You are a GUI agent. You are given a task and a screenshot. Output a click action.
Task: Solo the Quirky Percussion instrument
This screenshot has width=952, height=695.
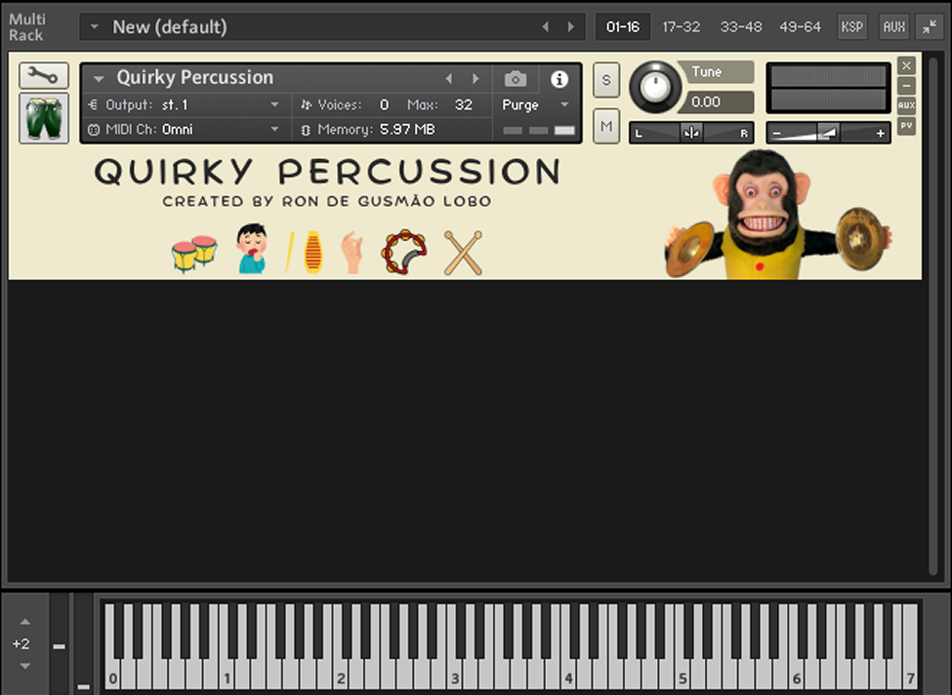606,80
